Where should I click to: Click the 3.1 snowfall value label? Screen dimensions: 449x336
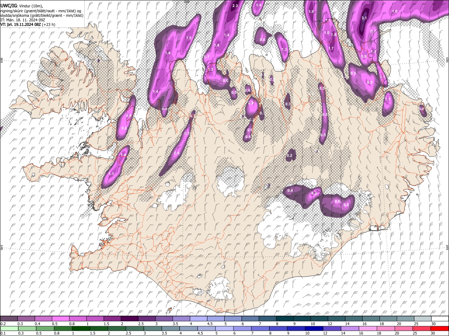(364, 18)
